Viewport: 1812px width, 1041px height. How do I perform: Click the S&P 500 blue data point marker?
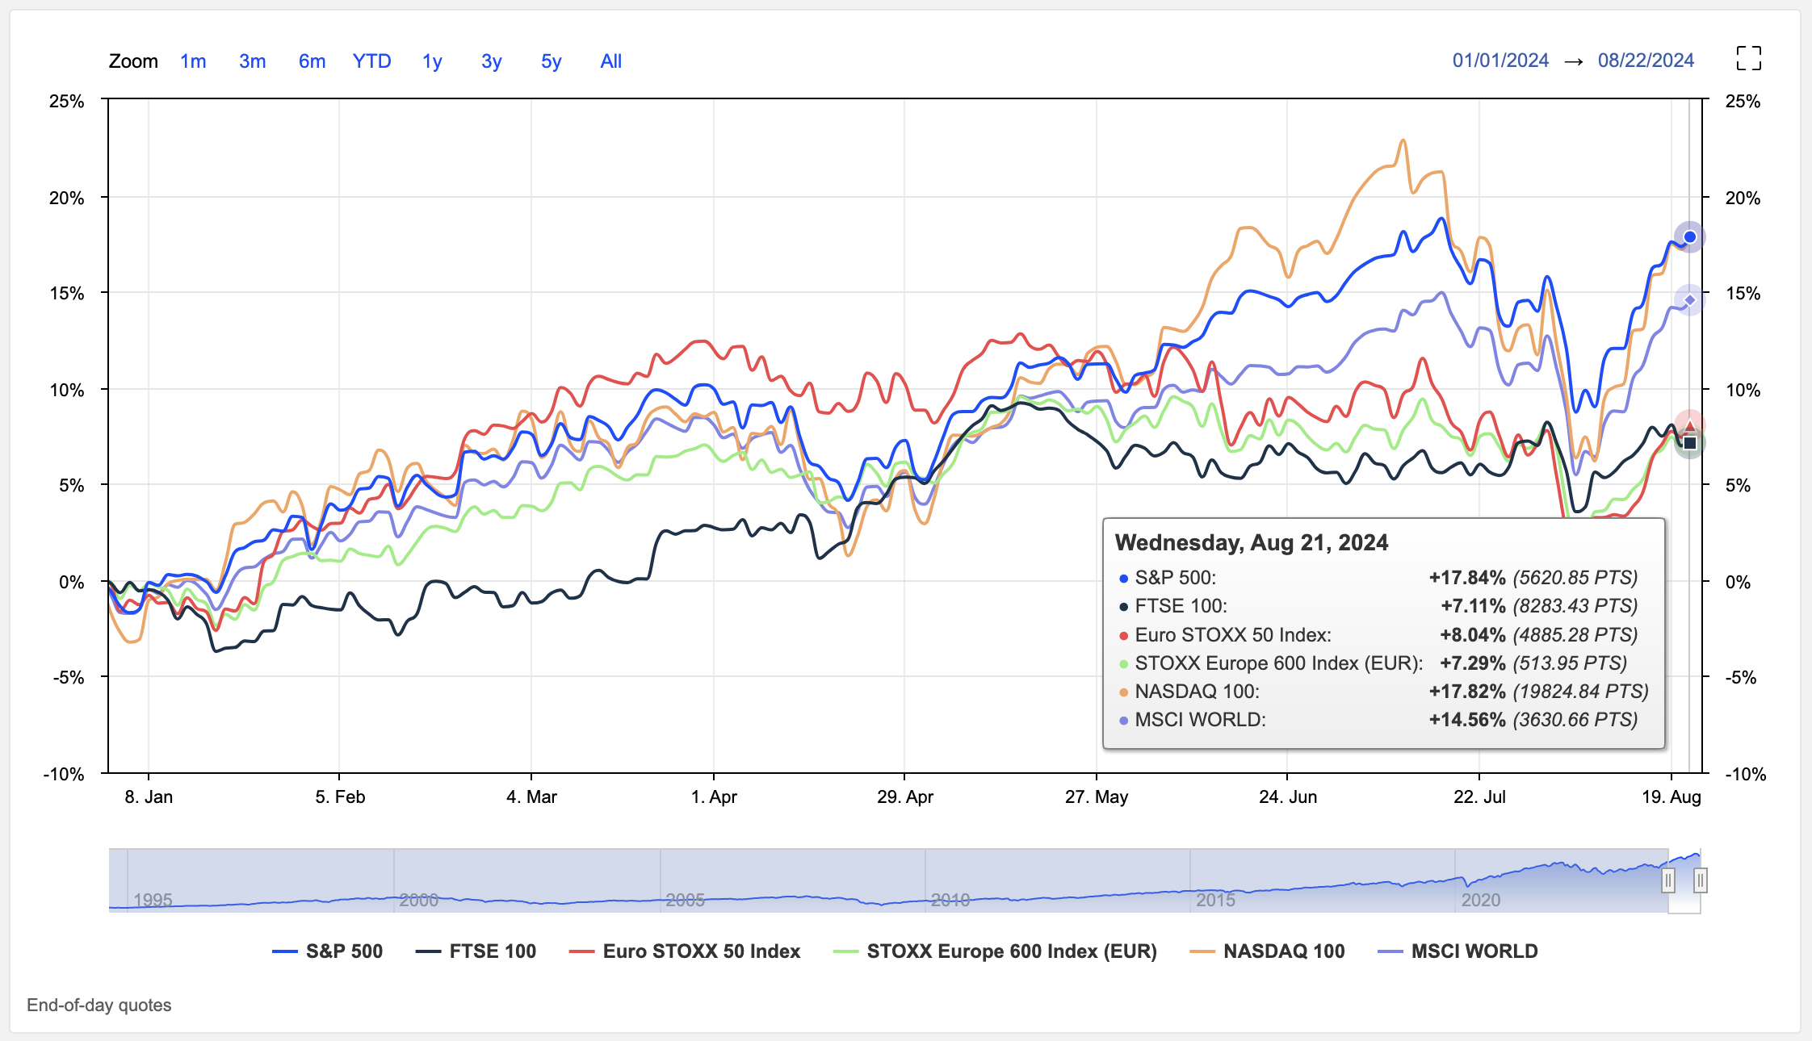pyautogui.click(x=1689, y=237)
